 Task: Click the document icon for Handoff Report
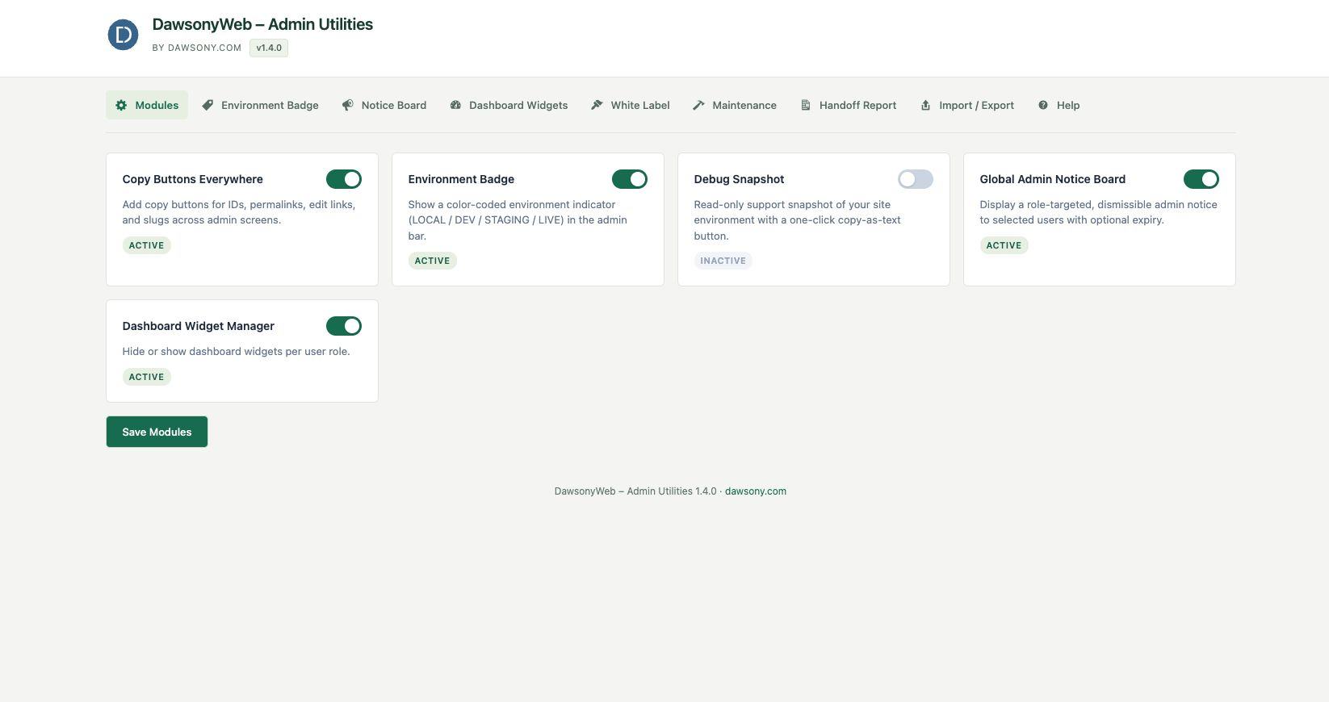point(805,105)
